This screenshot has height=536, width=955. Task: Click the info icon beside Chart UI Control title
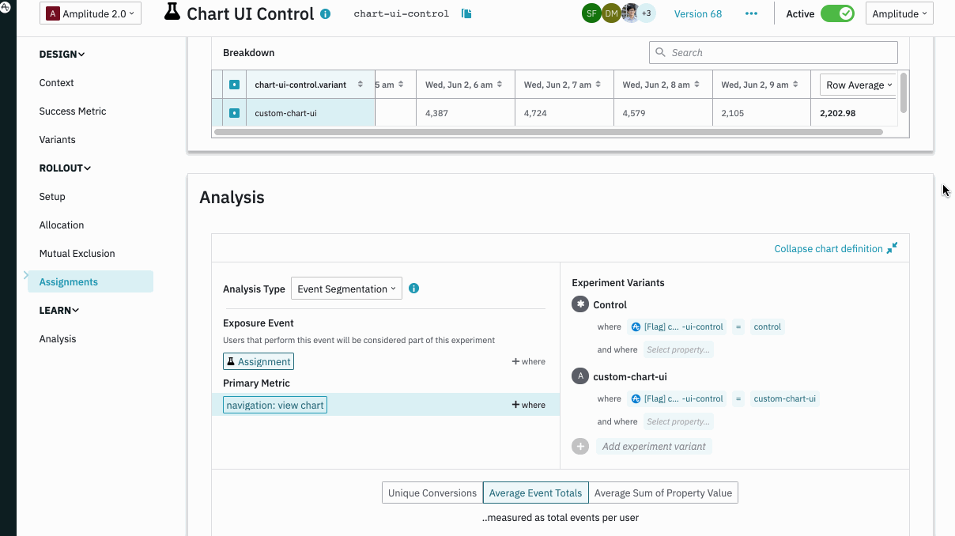326,14
